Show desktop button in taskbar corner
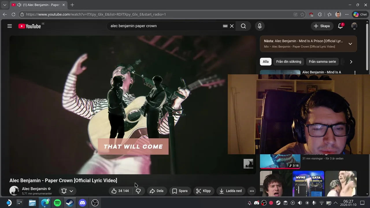Image resolution: width=370 pixels, height=208 pixels. click(362, 203)
